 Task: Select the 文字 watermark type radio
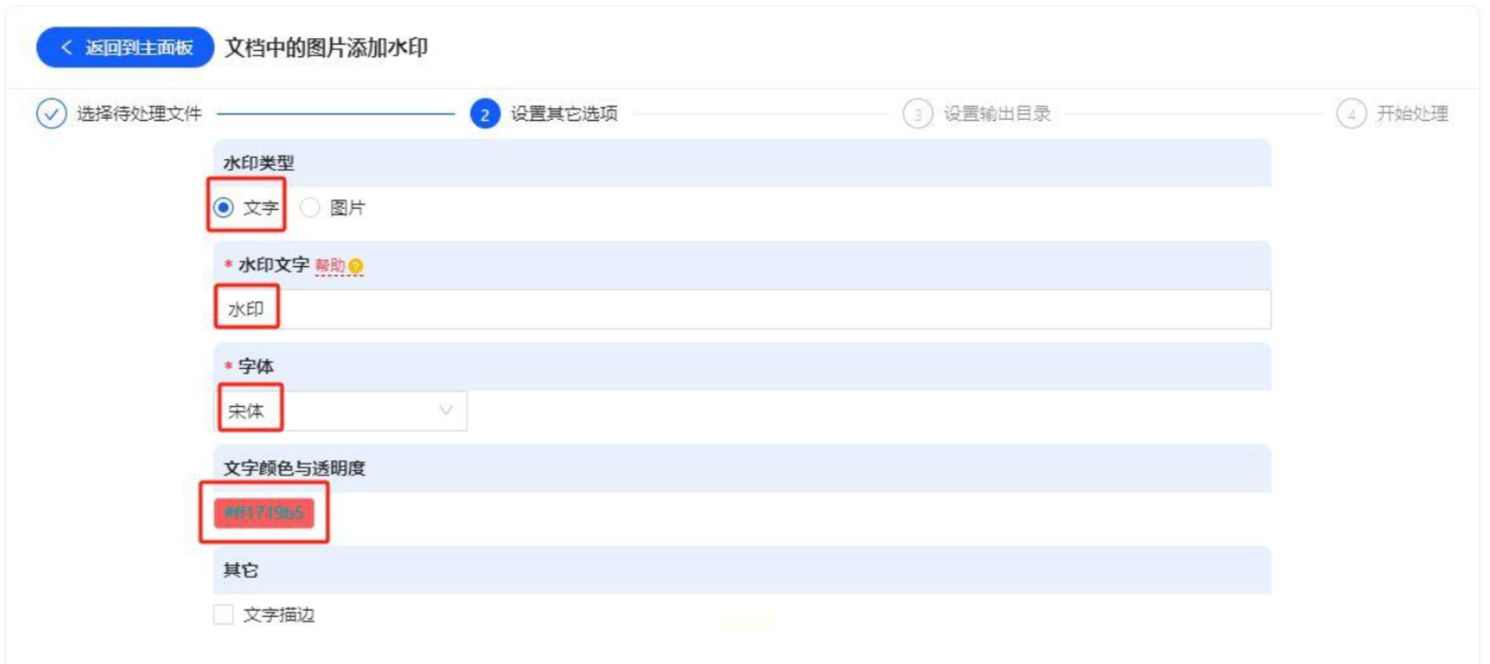click(224, 207)
